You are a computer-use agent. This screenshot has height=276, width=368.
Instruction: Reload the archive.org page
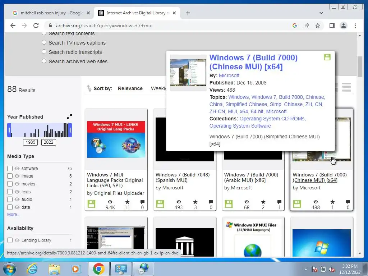click(36, 26)
